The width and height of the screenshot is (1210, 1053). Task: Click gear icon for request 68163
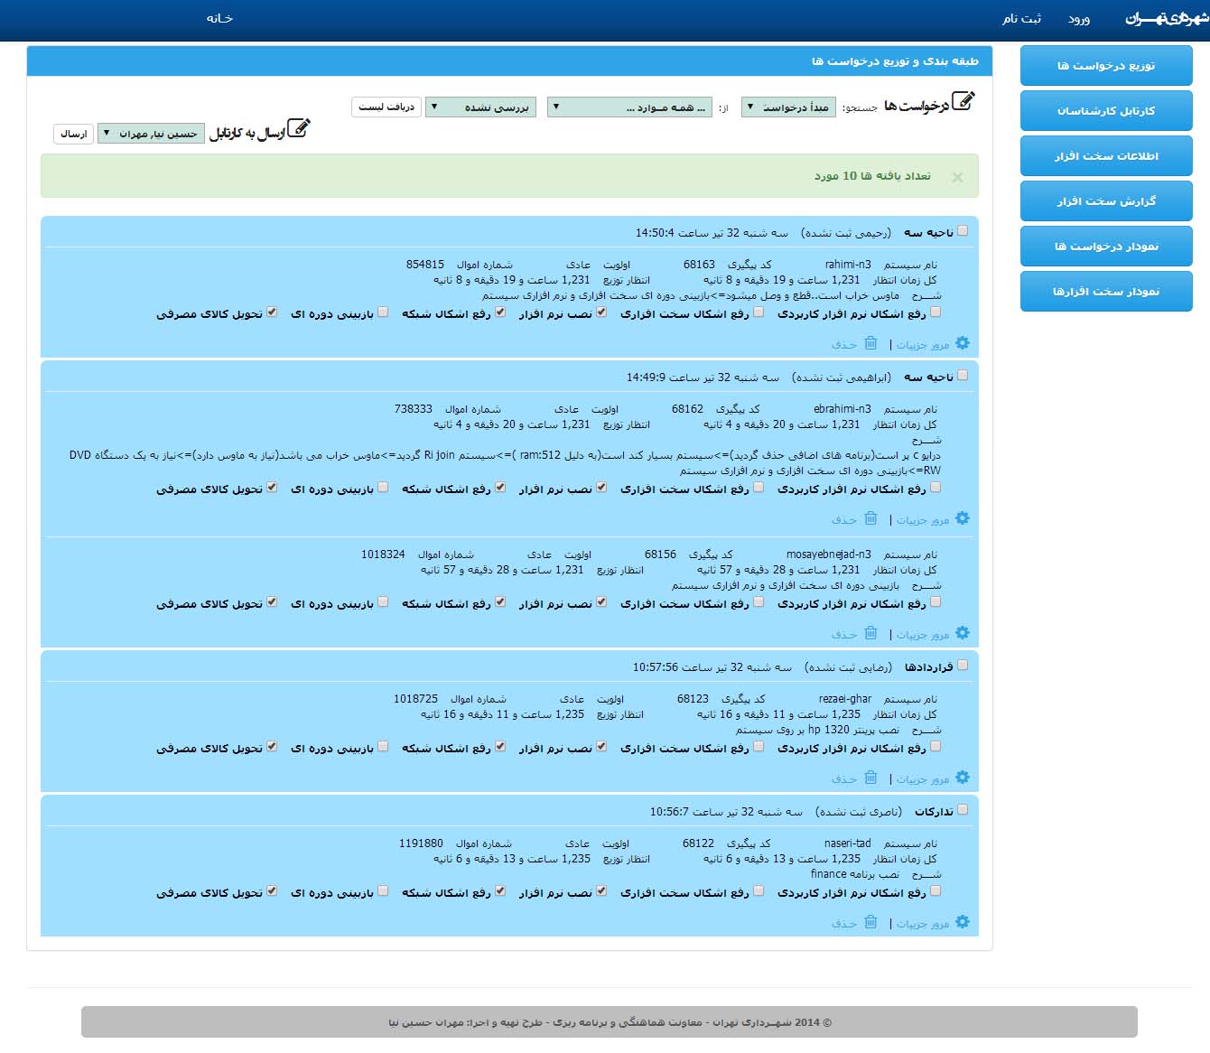(x=962, y=343)
